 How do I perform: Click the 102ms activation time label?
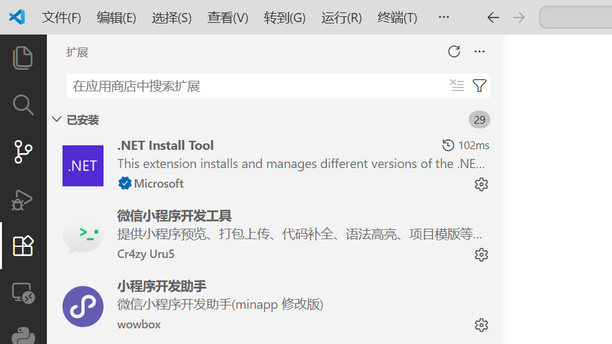tap(473, 146)
